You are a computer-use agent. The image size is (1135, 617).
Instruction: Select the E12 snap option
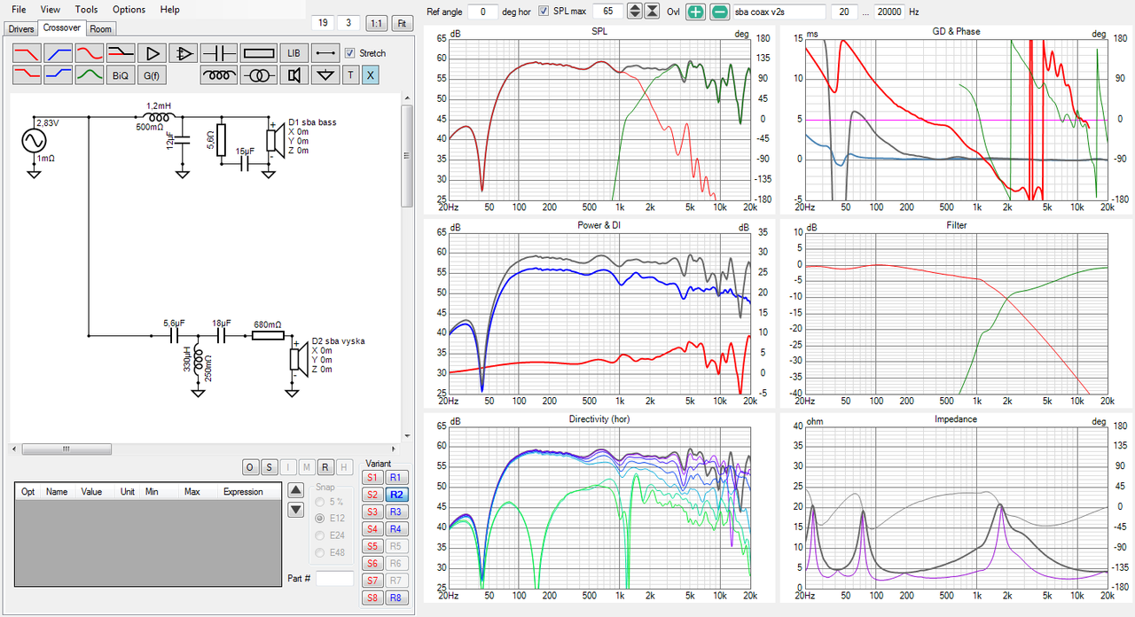coord(320,518)
